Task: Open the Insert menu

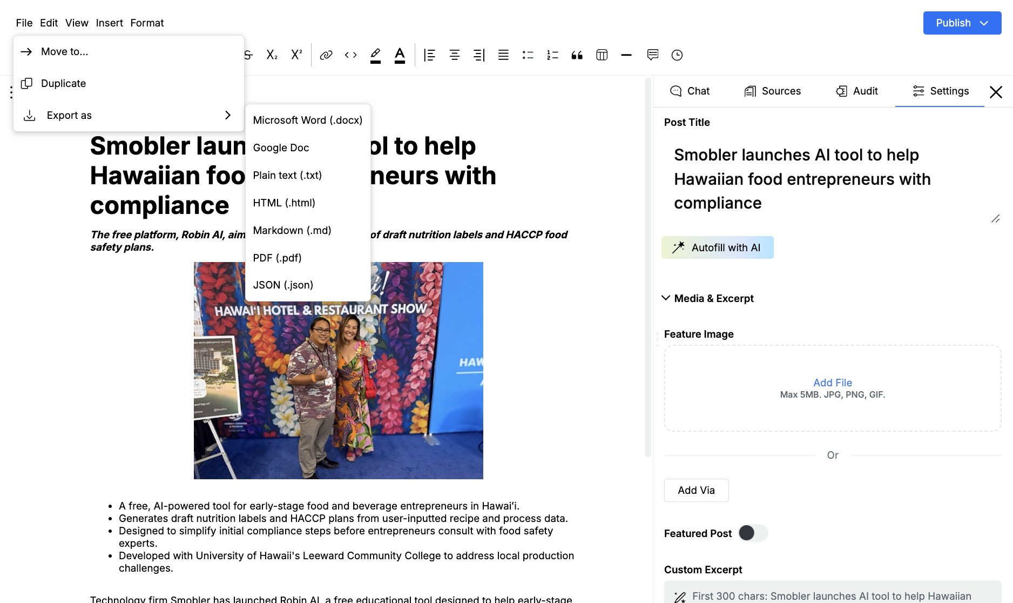Action: (x=110, y=23)
